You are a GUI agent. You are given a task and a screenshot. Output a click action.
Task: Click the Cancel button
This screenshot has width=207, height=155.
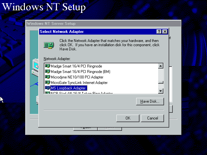pos(152,118)
